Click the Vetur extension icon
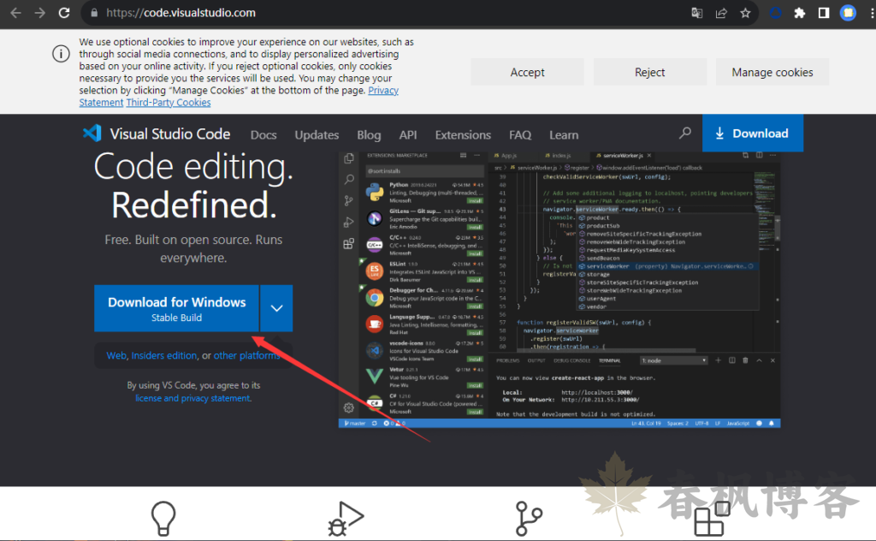876x541 pixels. pyautogui.click(x=375, y=376)
